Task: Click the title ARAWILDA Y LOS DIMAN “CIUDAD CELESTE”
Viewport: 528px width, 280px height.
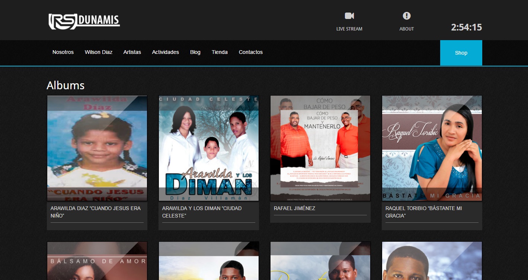Action: point(202,212)
